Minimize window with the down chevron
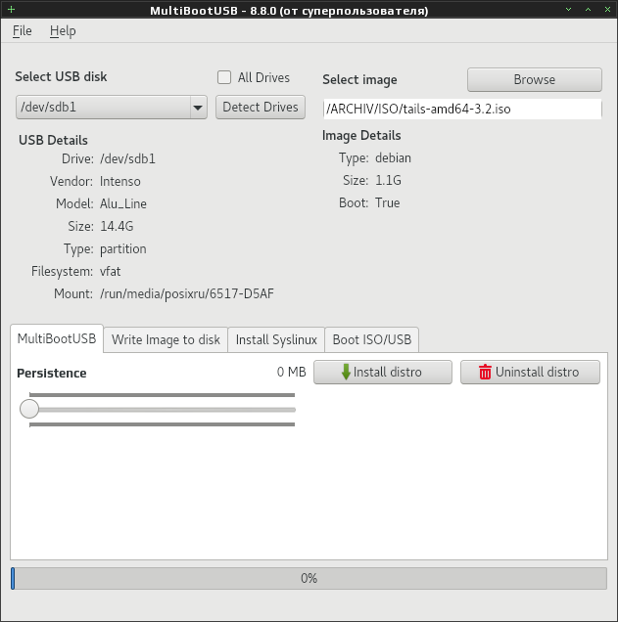Screen dimensions: 618x622 (x=569, y=9)
